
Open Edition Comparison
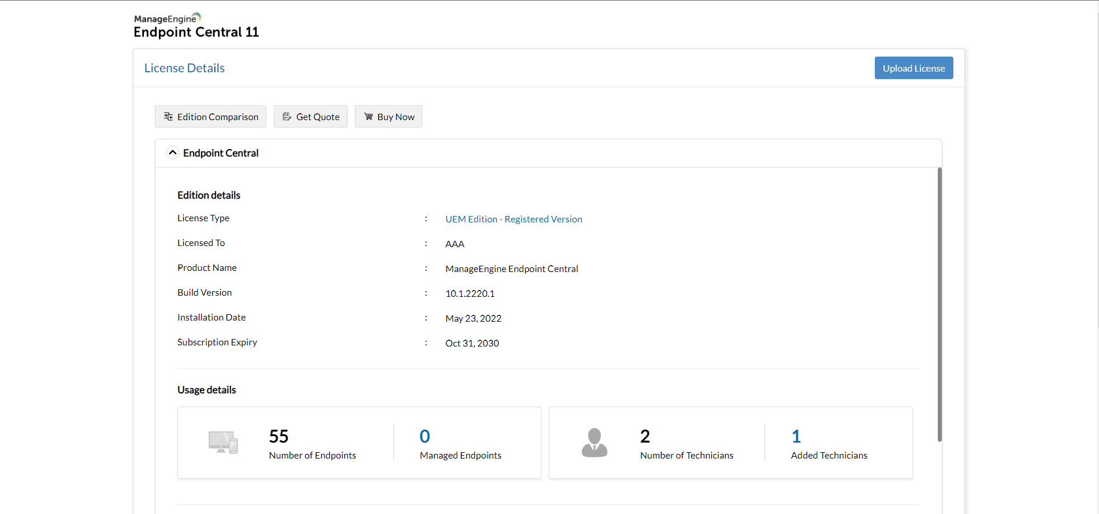click(210, 117)
